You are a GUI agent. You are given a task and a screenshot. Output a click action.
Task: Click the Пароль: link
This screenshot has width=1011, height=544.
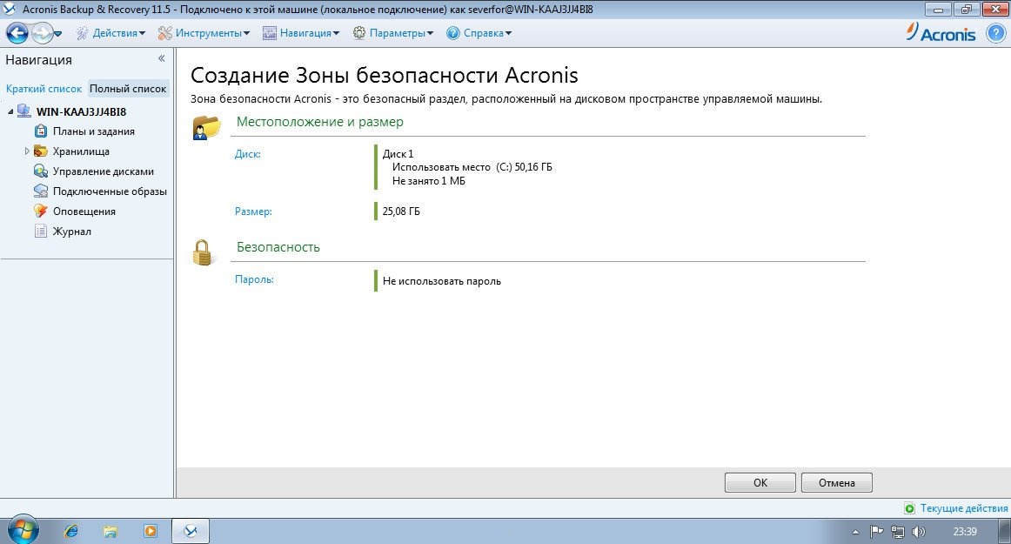[x=254, y=279]
